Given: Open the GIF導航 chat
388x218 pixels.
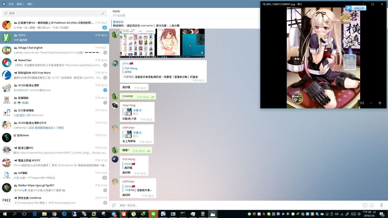Looking at the screenshot, I should pos(55,175).
